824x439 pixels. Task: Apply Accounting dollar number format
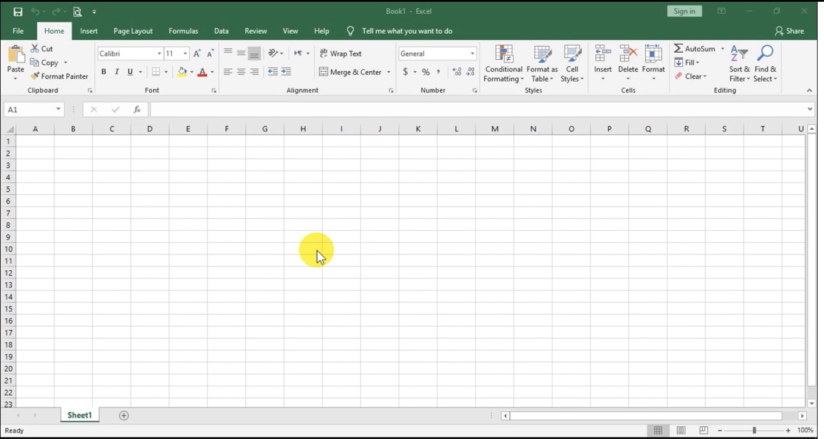click(x=405, y=72)
